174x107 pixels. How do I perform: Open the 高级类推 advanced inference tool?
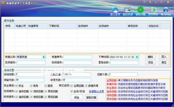click(x=128, y=11)
